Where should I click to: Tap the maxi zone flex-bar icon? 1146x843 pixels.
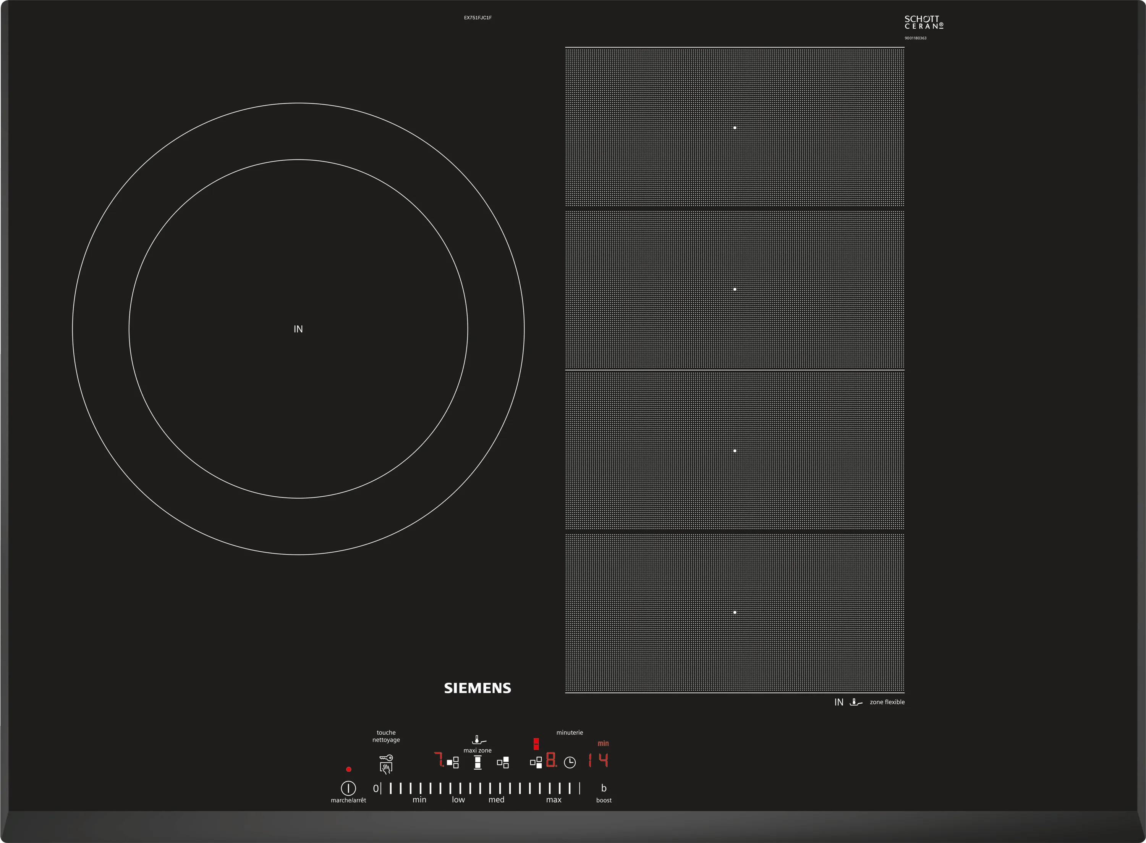(478, 762)
